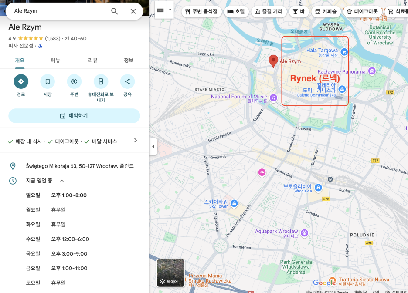The image size is (408, 293).
Task: Click the address Świętego Mikołaja 63
Action: click(x=80, y=166)
